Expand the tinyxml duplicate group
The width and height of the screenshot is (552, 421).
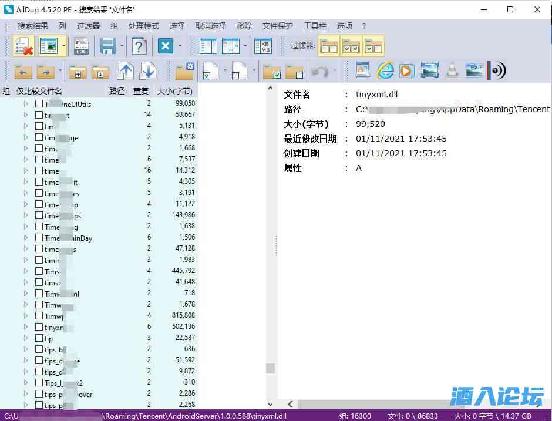coord(25,327)
